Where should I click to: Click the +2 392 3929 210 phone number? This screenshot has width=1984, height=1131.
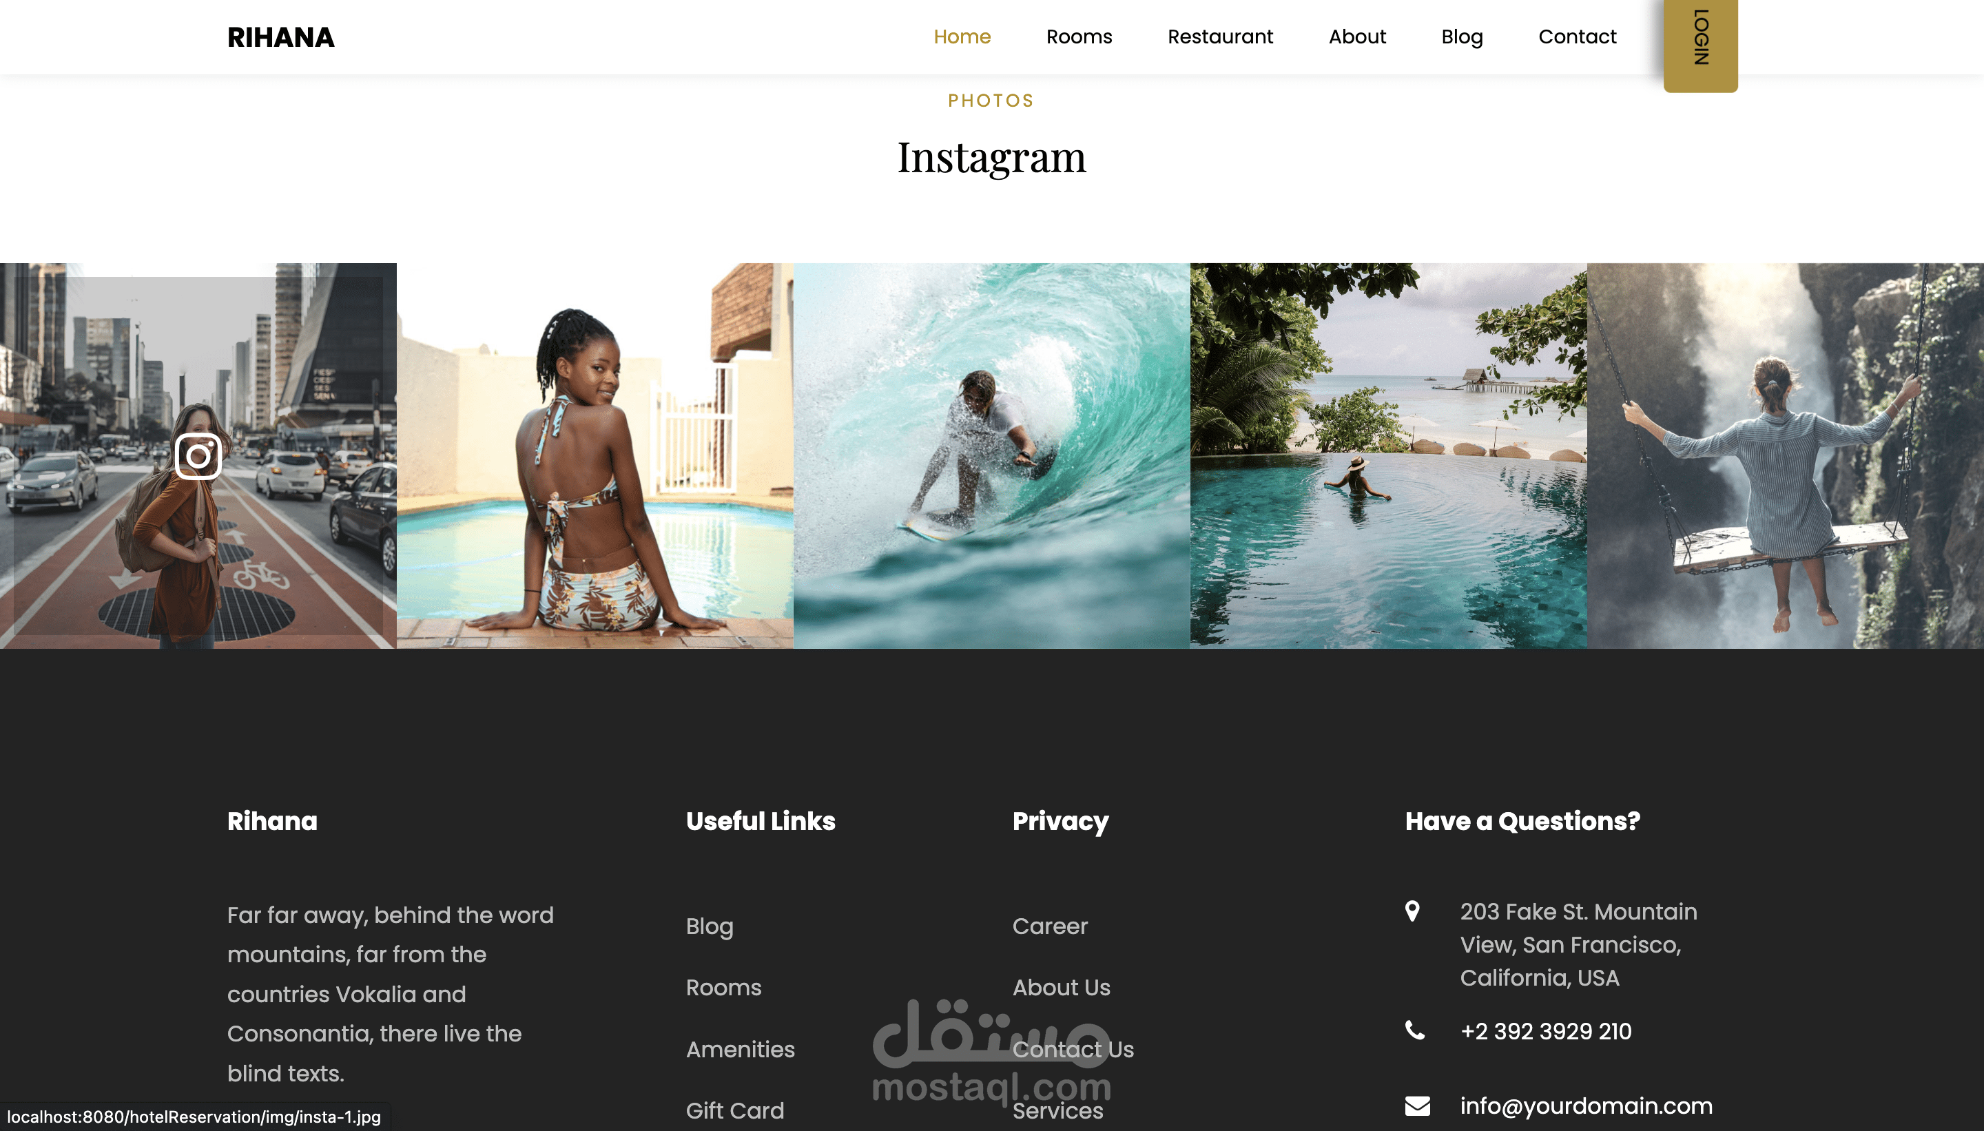coord(1545,1031)
